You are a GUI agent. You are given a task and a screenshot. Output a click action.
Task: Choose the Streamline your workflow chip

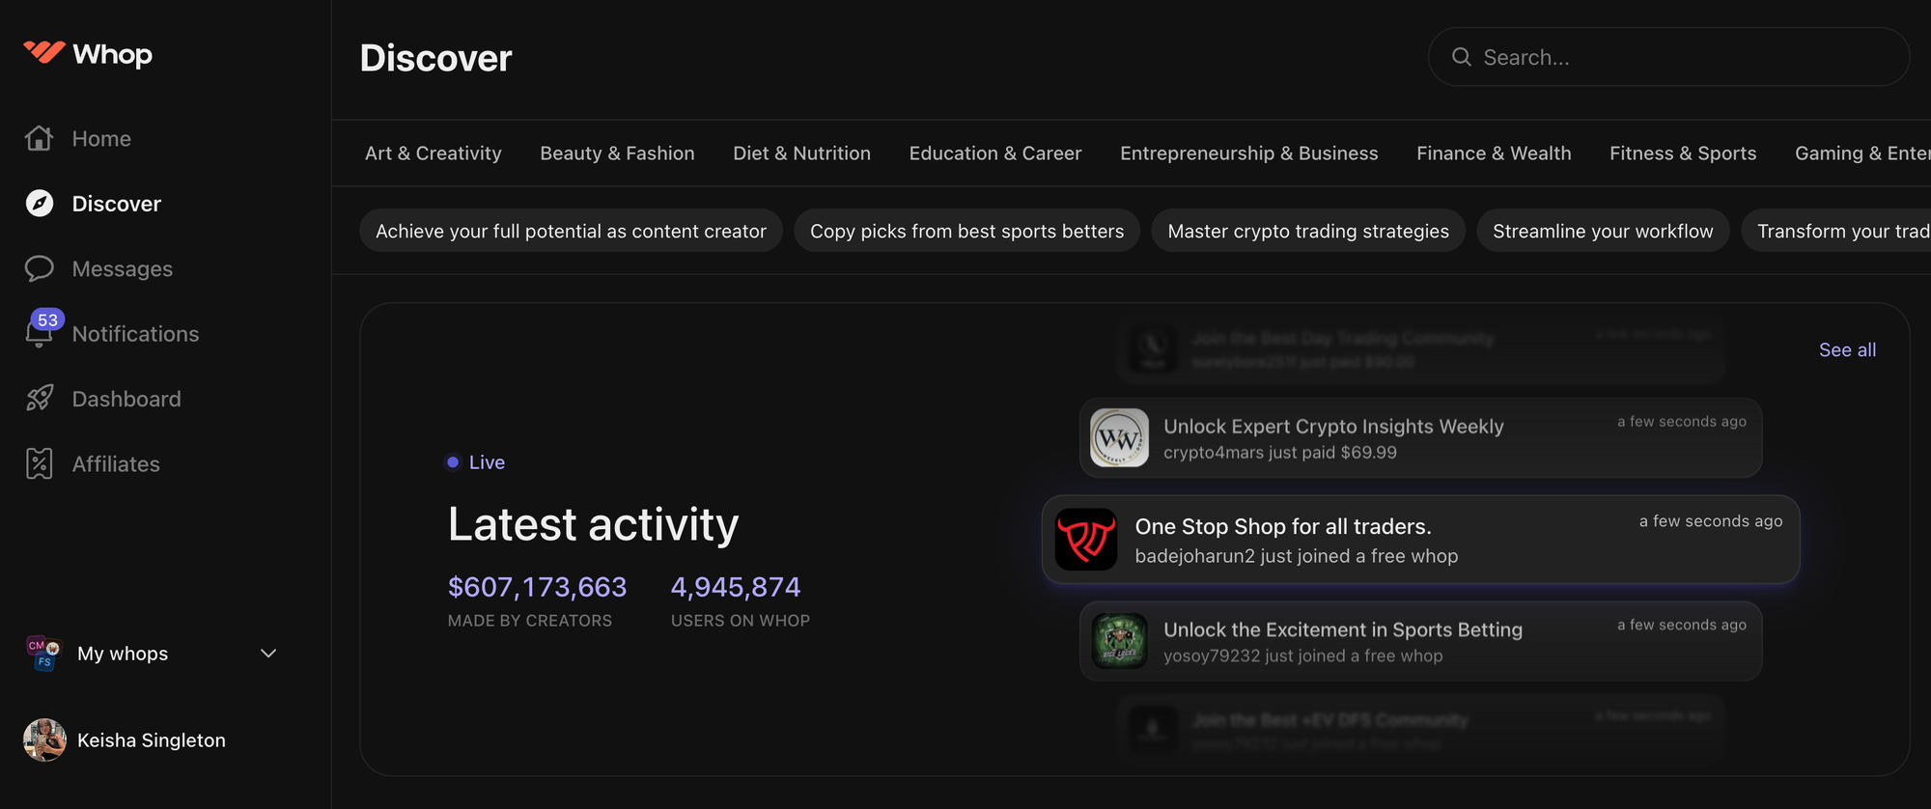pyautogui.click(x=1602, y=232)
